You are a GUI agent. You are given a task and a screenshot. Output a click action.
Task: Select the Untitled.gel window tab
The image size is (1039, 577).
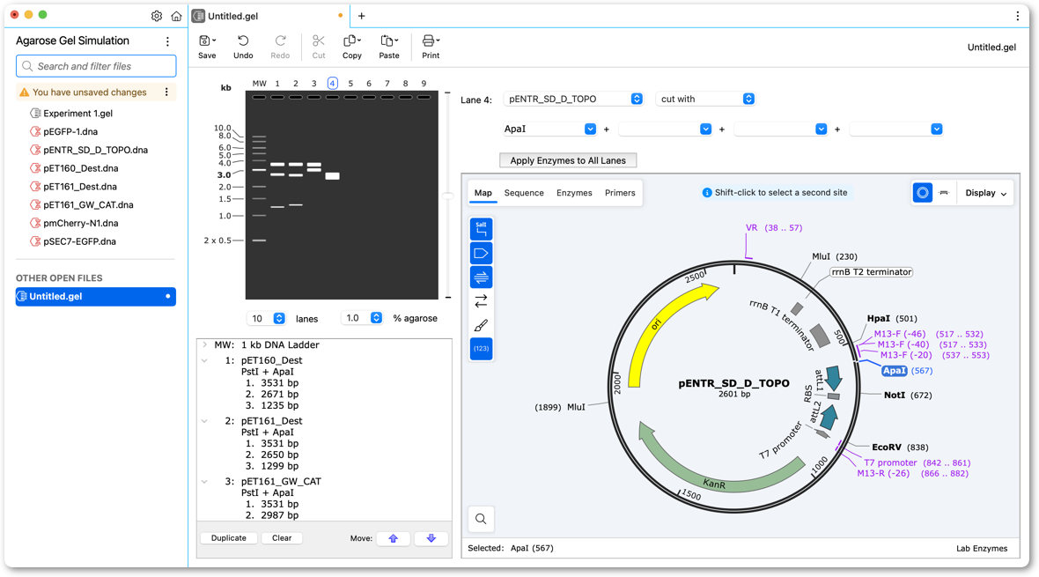(269, 16)
